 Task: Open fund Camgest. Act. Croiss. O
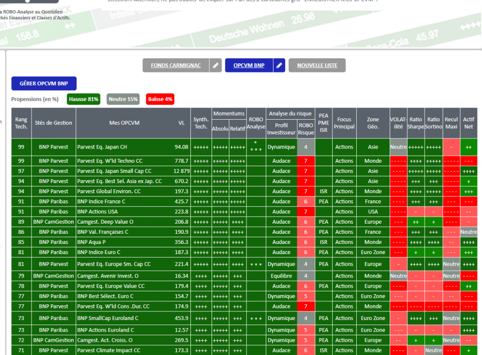click(105, 340)
